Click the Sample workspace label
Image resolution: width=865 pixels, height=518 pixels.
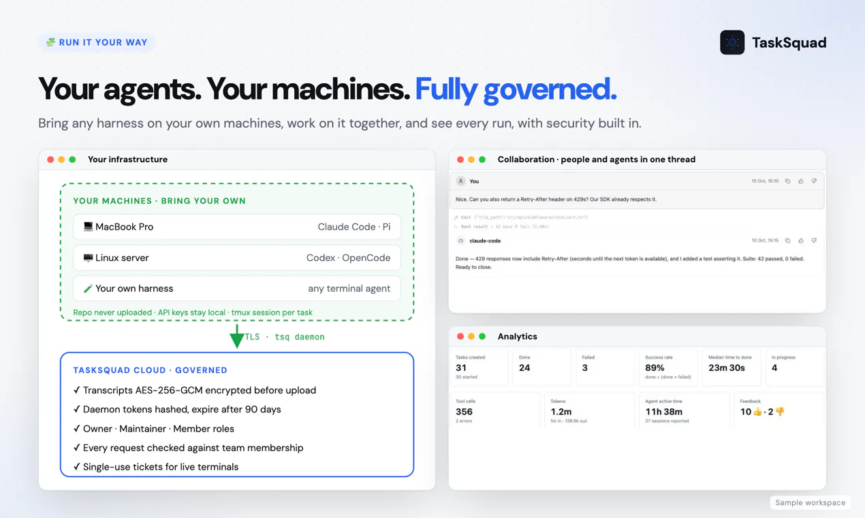point(811,503)
